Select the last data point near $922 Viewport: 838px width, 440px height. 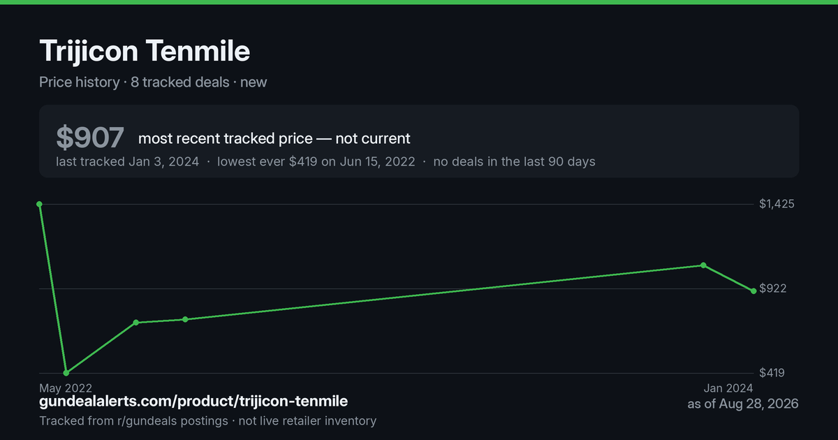[x=754, y=291]
